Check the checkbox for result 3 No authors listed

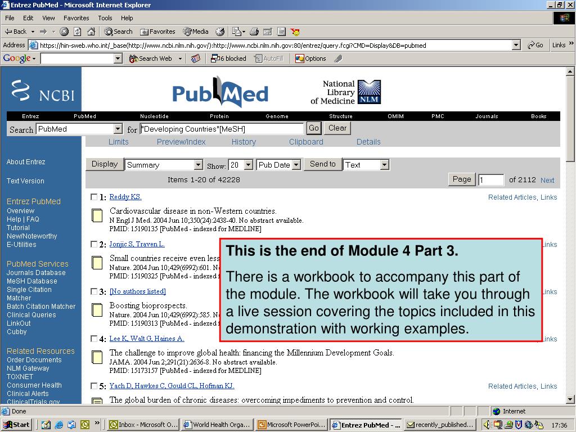(94, 291)
